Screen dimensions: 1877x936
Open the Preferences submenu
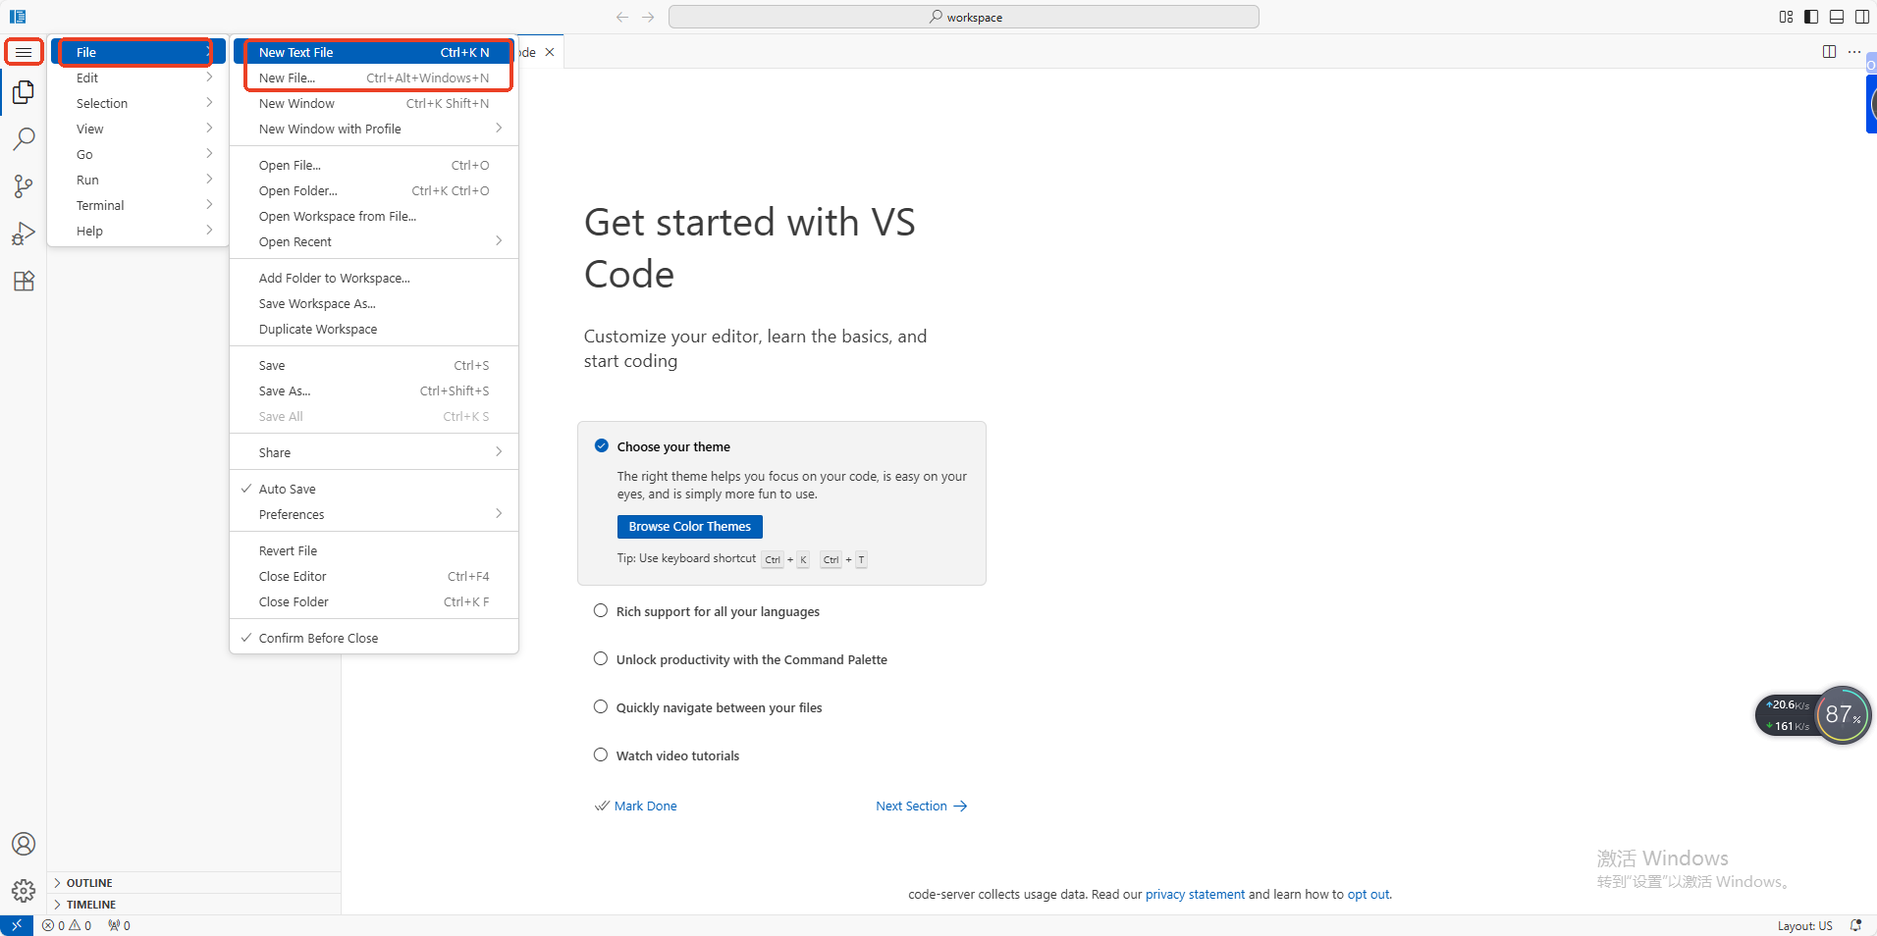374,514
